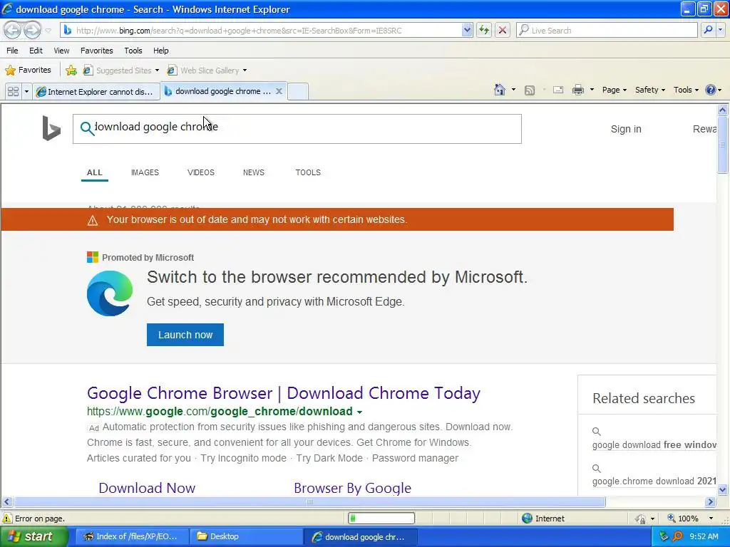This screenshot has width=730, height=547.
Task: Expand the address bar history dropdown
Action: [x=467, y=30]
